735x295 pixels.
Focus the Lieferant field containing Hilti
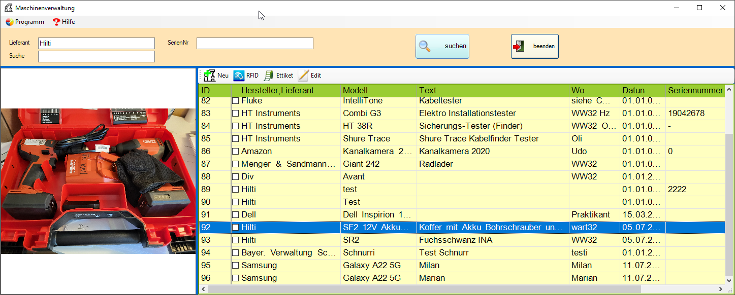pyautogui.click(x=97, y=43)
